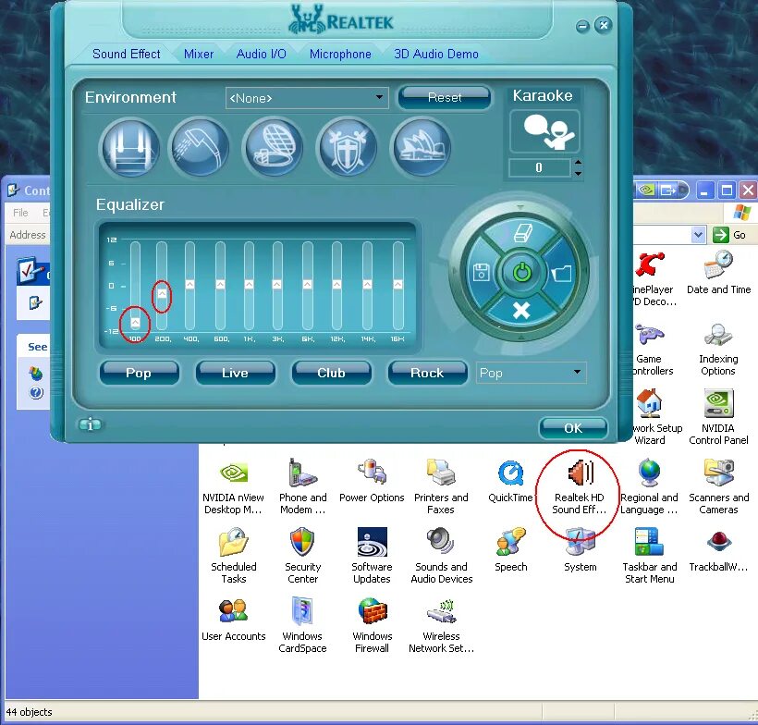
Task: Switch to the 3D Audio Demo tab
Action: pyautogui.click(x=436, y=54)
